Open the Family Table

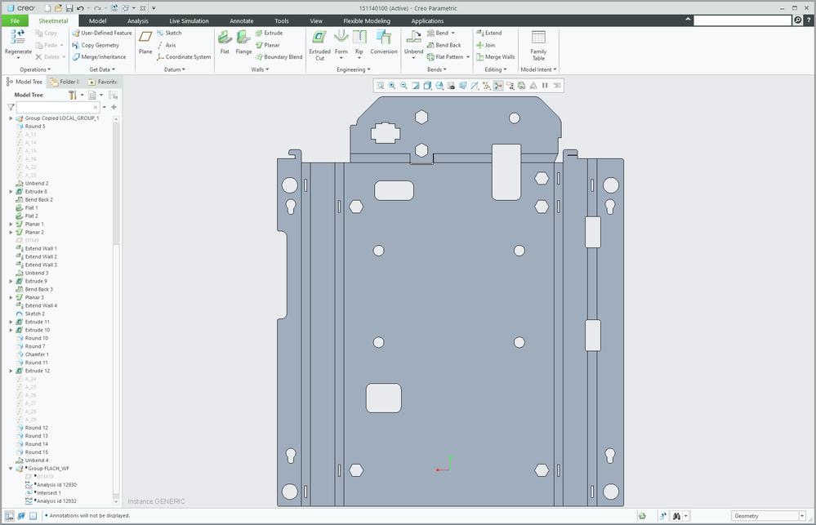click(538, 38)
